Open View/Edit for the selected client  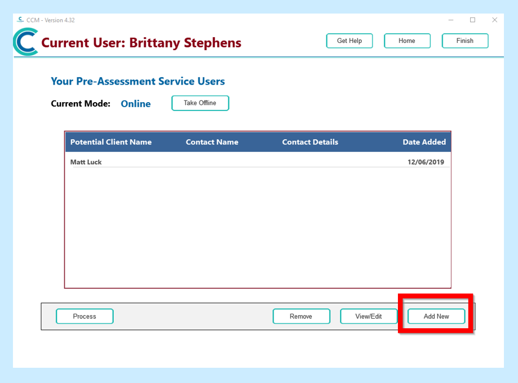click(x=369, y=316)
